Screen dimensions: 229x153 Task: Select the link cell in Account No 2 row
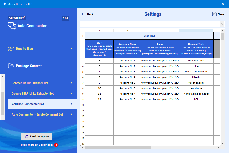[x=160, y=66]
